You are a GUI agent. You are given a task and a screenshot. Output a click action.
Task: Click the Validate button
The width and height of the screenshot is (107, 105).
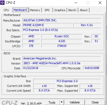tap(75, 102)
